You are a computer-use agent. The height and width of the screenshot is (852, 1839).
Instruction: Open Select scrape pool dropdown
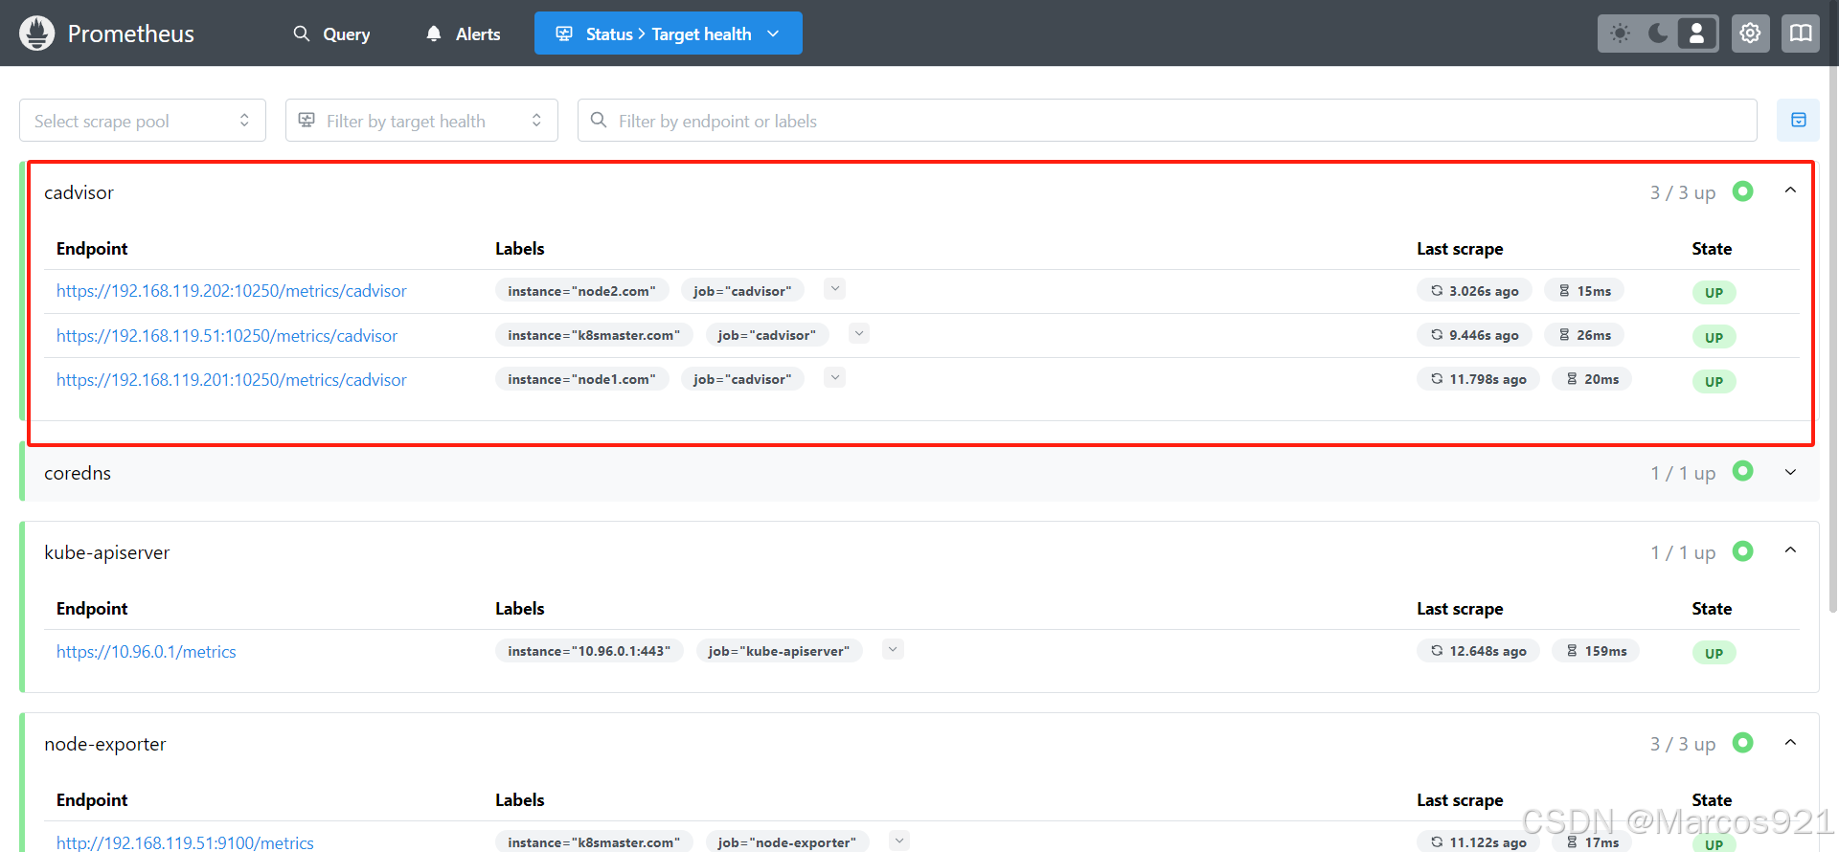[x=143, y=121]
